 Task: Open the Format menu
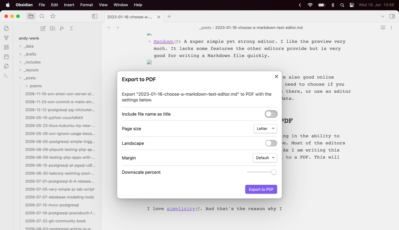pos(86,5)
